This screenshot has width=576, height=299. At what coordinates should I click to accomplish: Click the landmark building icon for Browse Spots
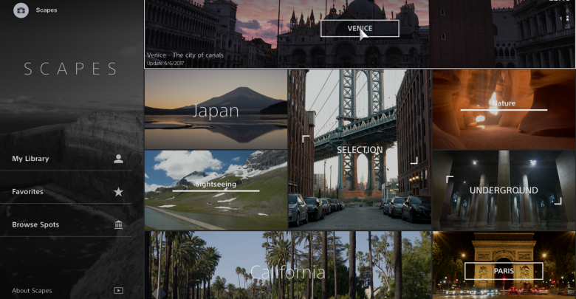coord(118,224)
